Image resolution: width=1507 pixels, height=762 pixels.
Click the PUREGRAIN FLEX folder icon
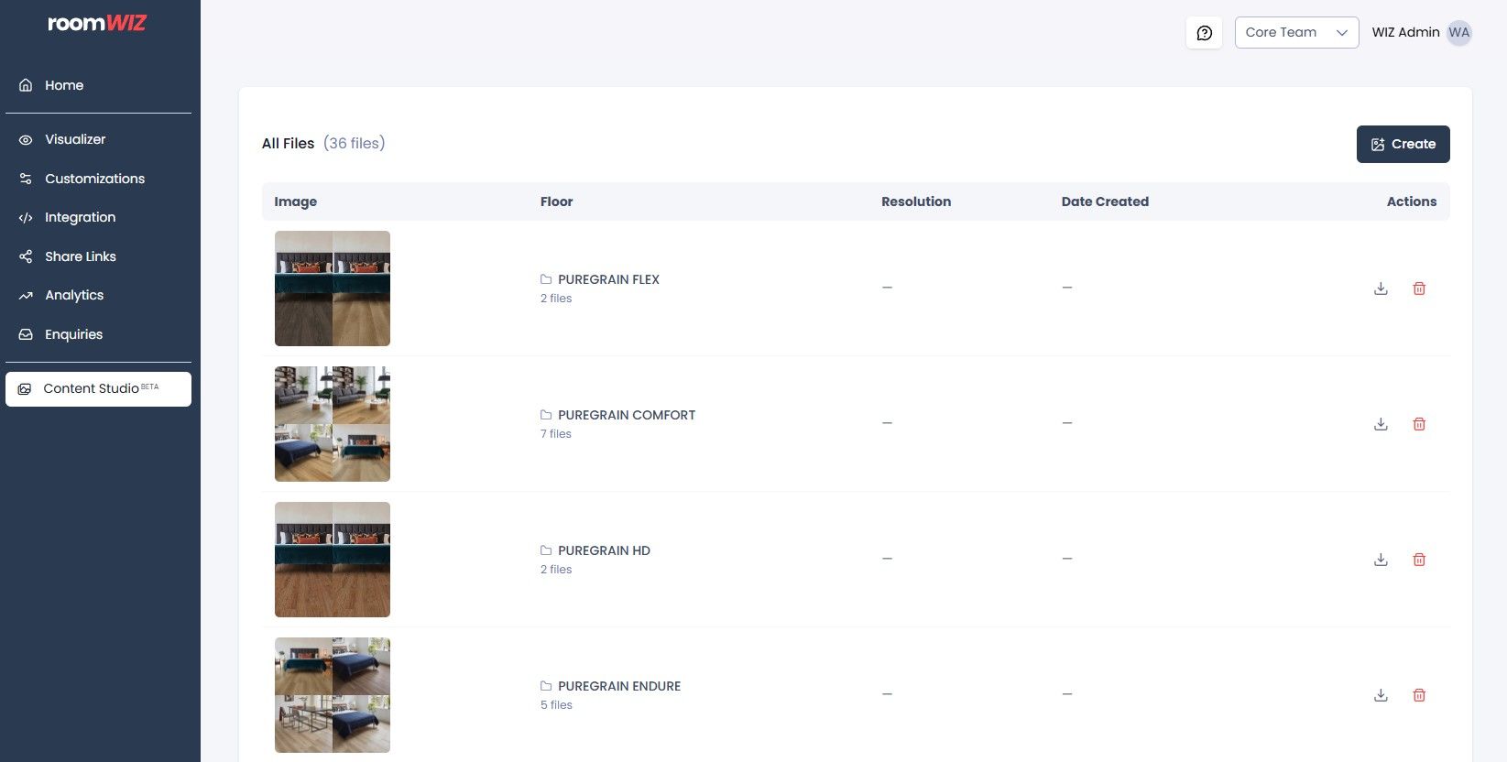(x=546, y=279)
